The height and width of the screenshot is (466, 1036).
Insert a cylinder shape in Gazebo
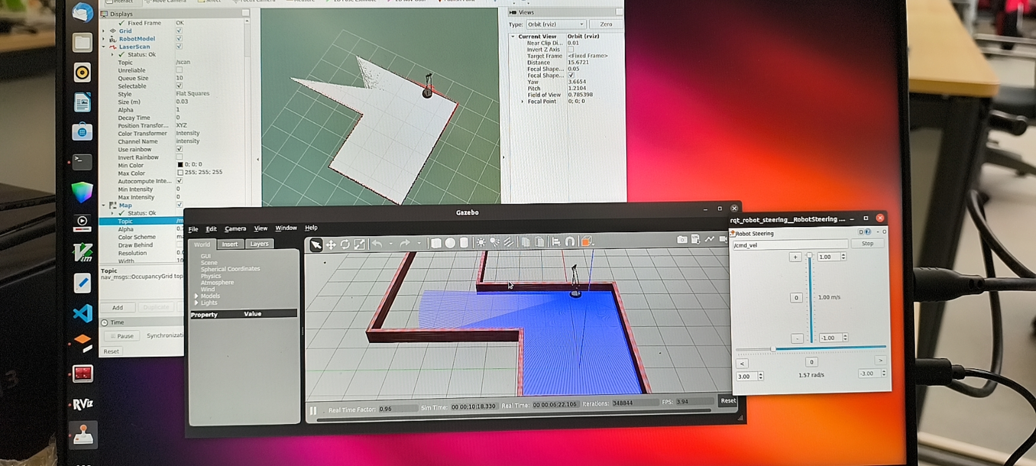click(464, 243)
